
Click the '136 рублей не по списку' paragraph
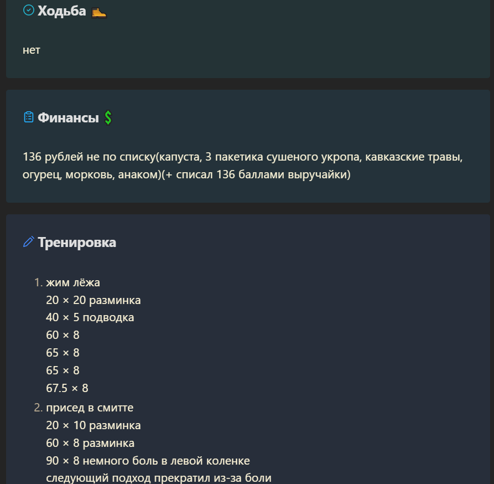click(x=243, y=166)
